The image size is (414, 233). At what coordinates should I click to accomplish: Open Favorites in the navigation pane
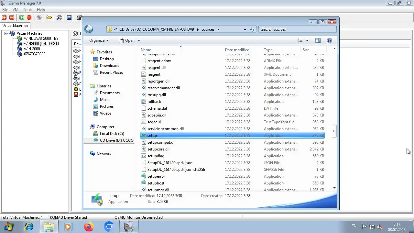pos(104,52)
